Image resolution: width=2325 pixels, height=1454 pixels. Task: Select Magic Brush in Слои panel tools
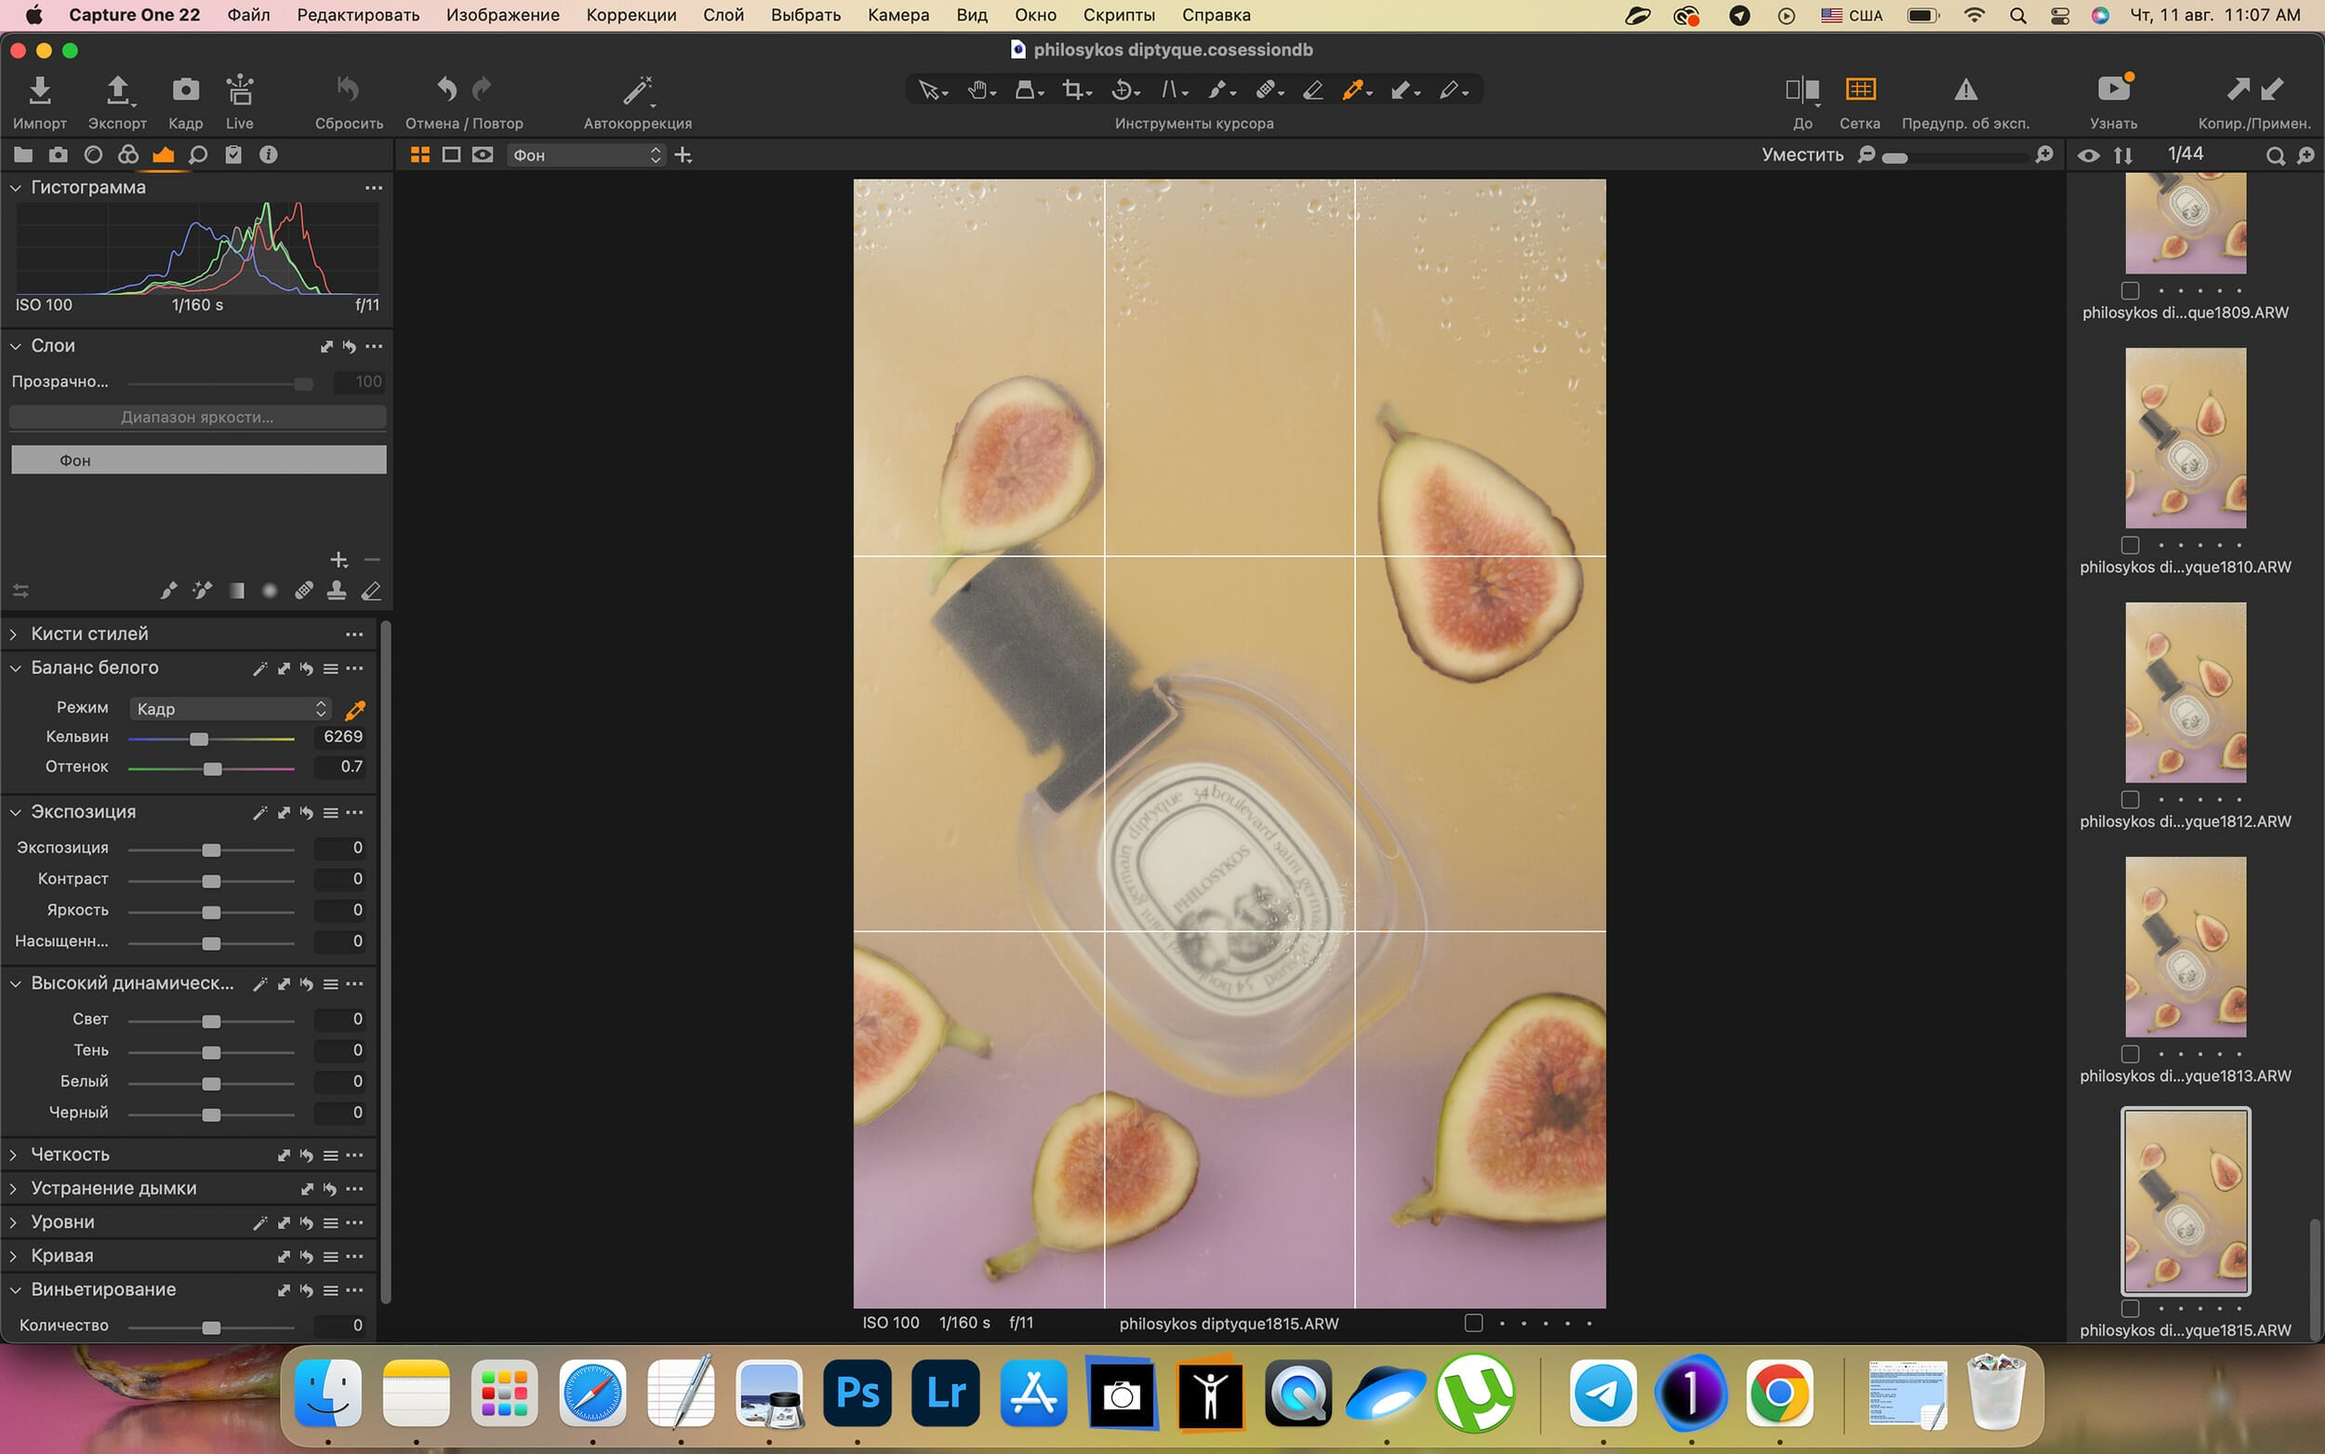pos(202,591)
